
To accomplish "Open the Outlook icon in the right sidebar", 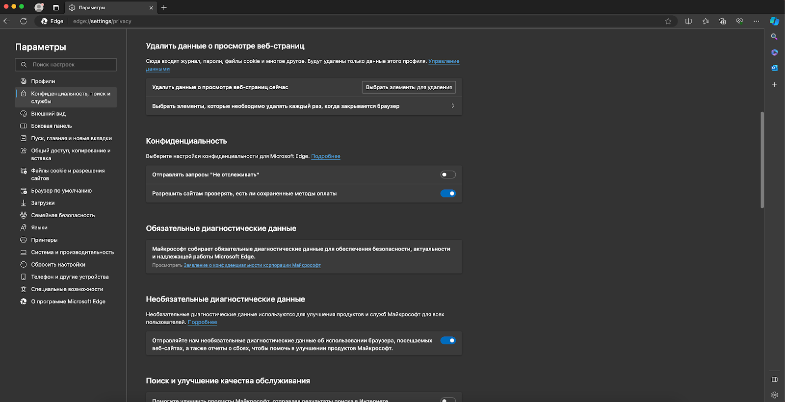I will (x=774, y=68).
